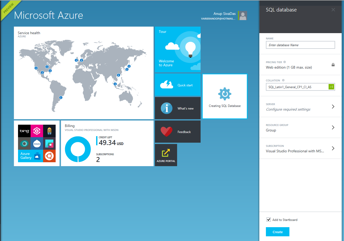Click the pricing tier lock icon
Image resolution: width=344 pixels, height=241 pixels.
[333, 65]
